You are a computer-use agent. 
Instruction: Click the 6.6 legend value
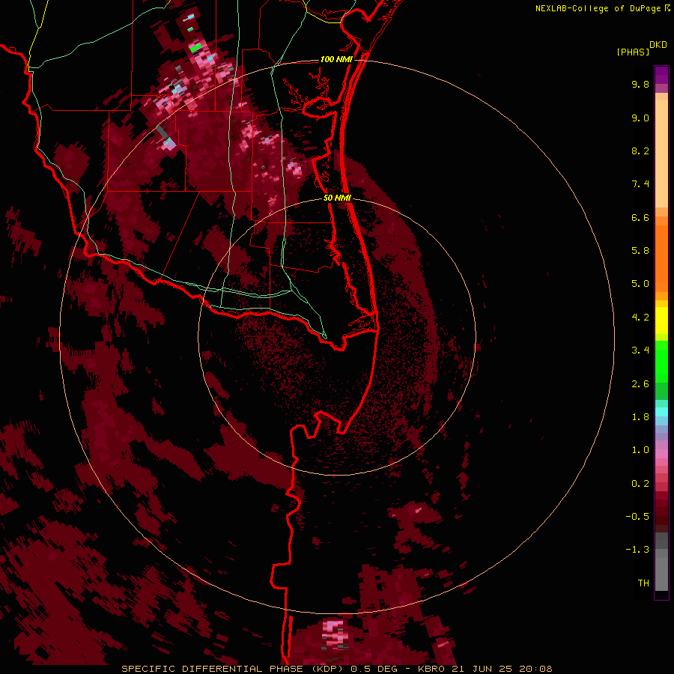[640, 217]
